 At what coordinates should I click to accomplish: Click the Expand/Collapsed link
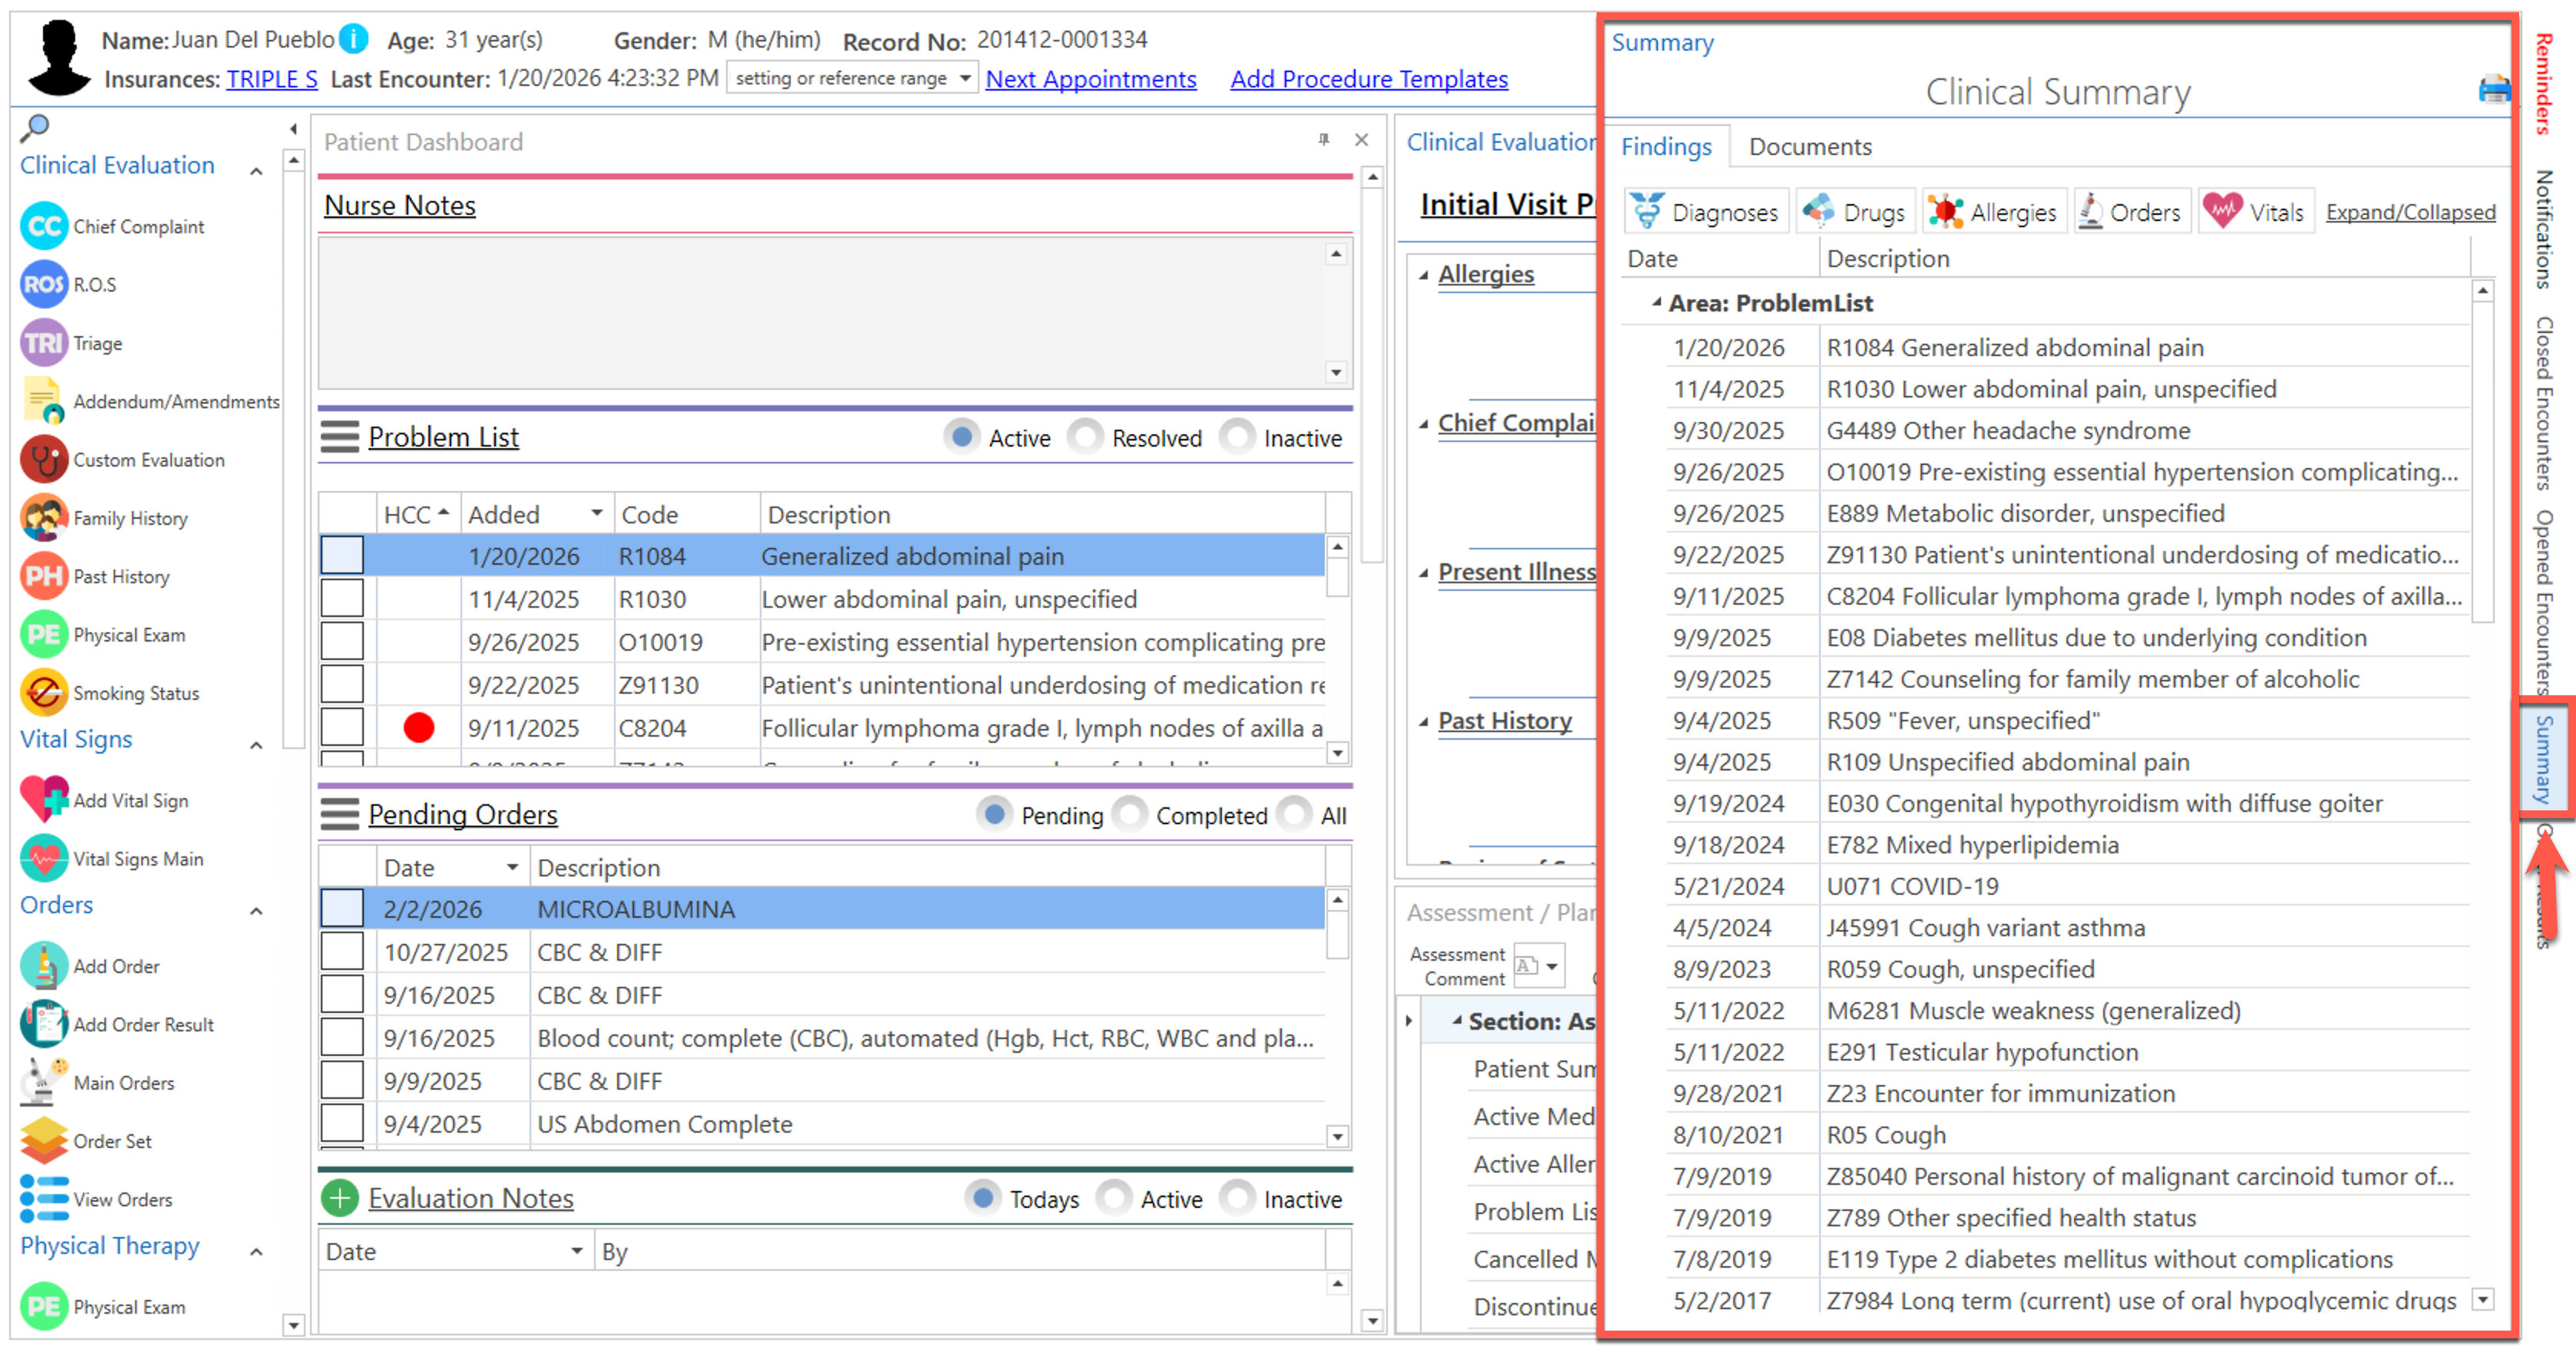2409,212
